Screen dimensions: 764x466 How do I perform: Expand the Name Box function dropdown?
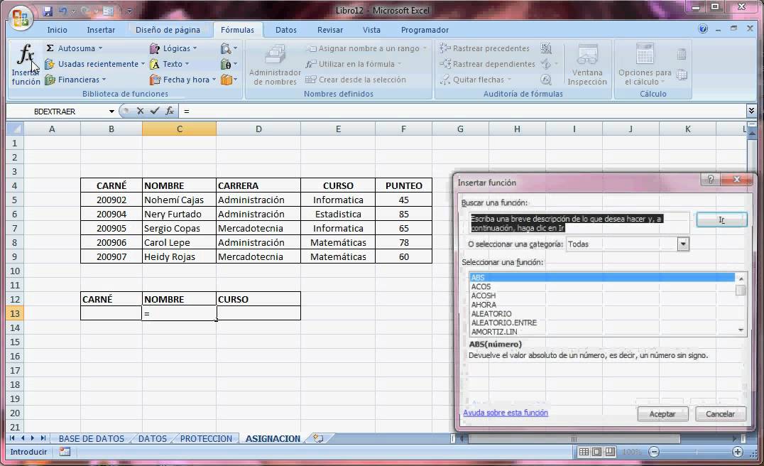click(x=111, y=112)
